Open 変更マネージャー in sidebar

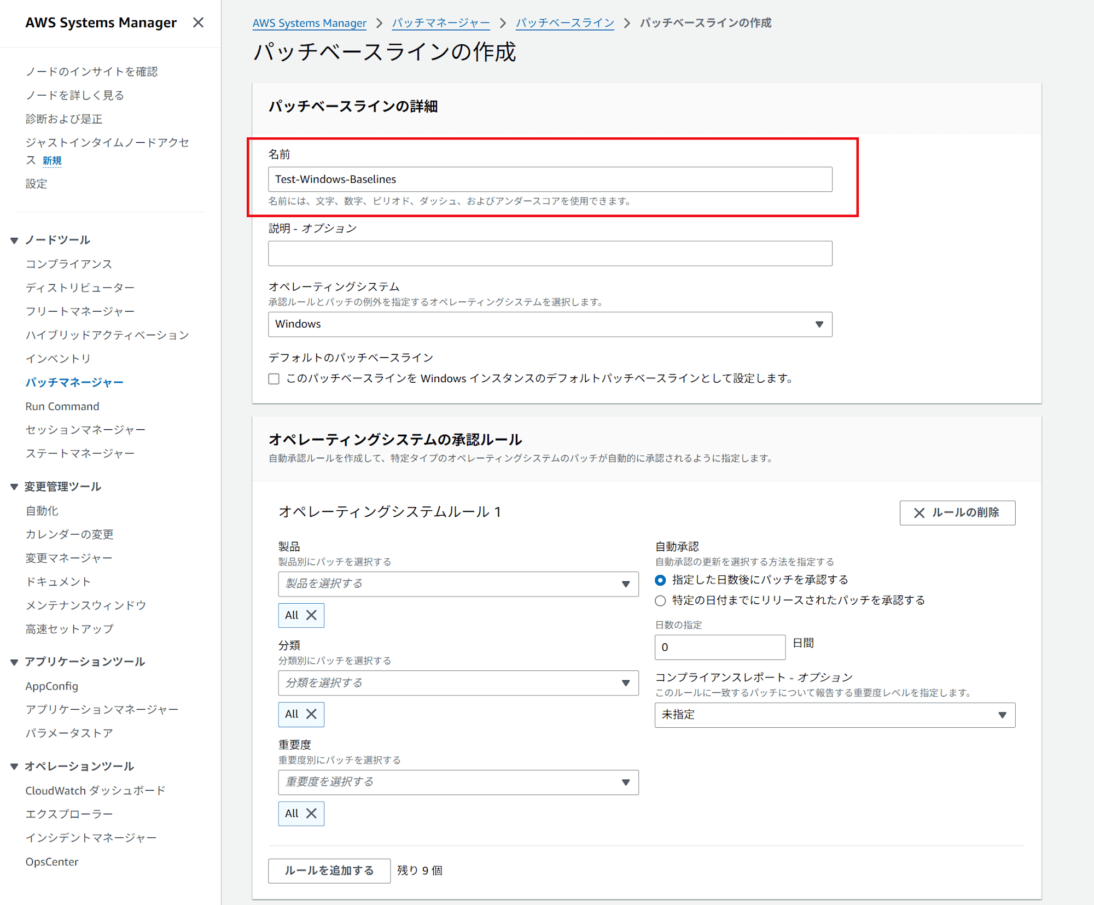69,558
